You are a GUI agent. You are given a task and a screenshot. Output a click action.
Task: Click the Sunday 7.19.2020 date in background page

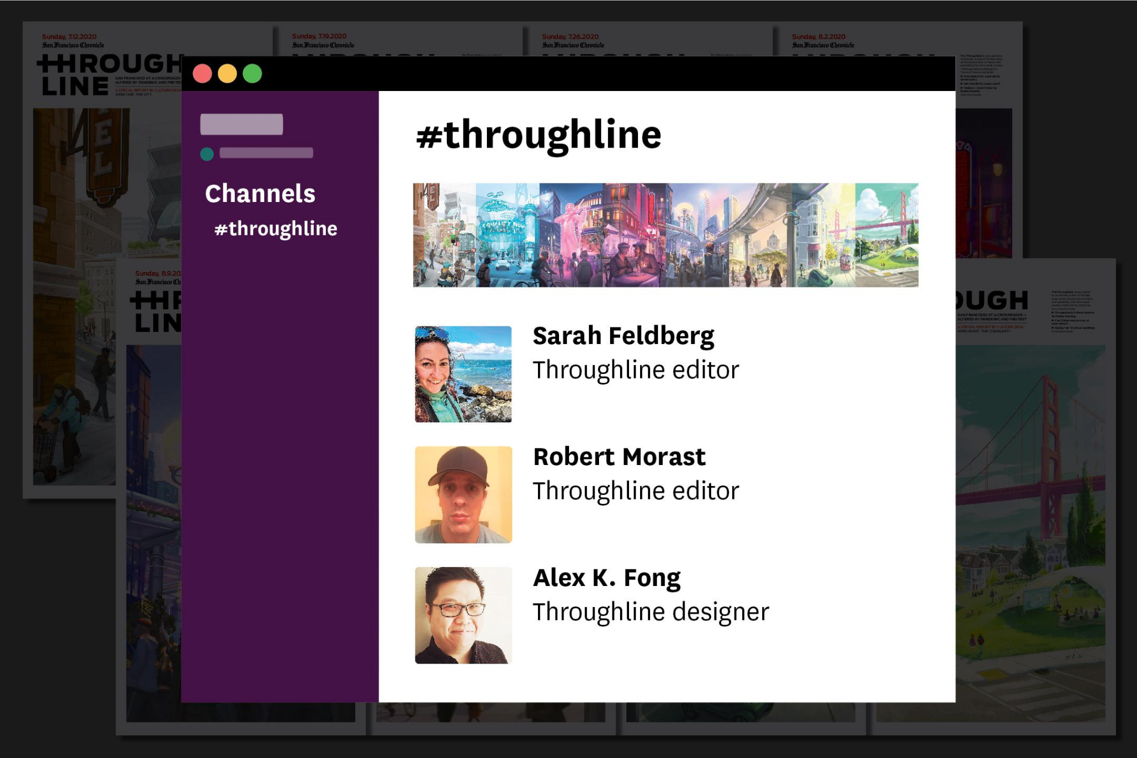[x=319, y=36]
